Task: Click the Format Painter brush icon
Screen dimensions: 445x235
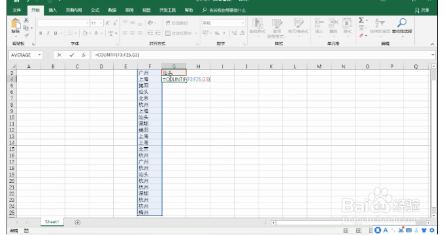Action: point(26,35)
